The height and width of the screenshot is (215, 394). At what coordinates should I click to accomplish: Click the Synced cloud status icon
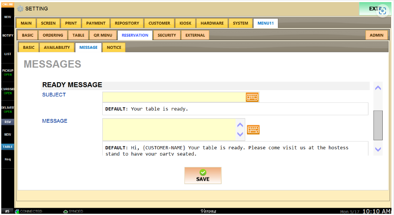tap(65, 212)
